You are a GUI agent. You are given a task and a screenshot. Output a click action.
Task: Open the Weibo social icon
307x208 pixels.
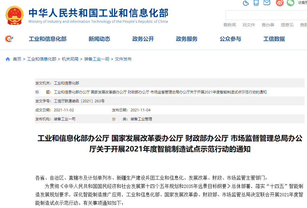click(279, 3)
